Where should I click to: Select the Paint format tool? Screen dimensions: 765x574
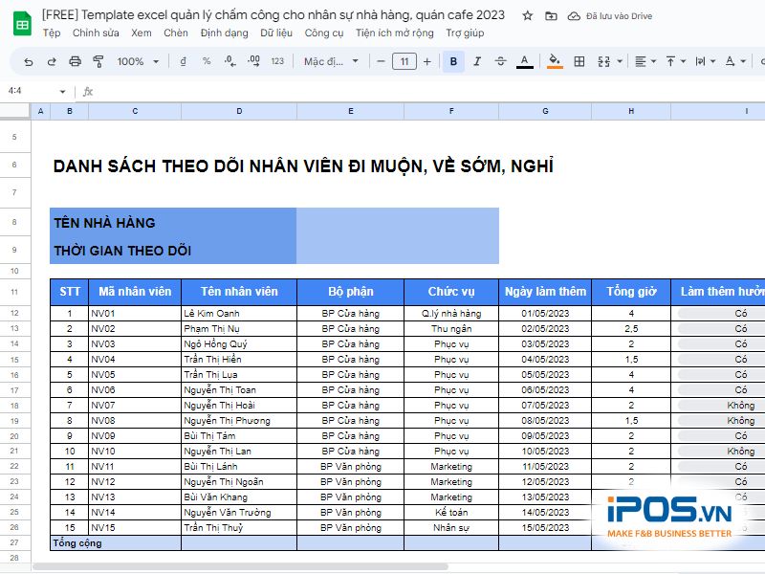point(98,61)
